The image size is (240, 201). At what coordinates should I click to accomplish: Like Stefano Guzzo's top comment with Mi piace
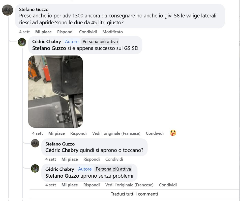(43, 32)
